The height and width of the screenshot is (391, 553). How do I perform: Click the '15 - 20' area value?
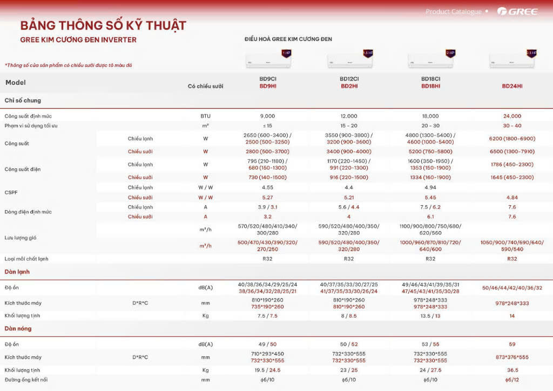click(349, 125)
